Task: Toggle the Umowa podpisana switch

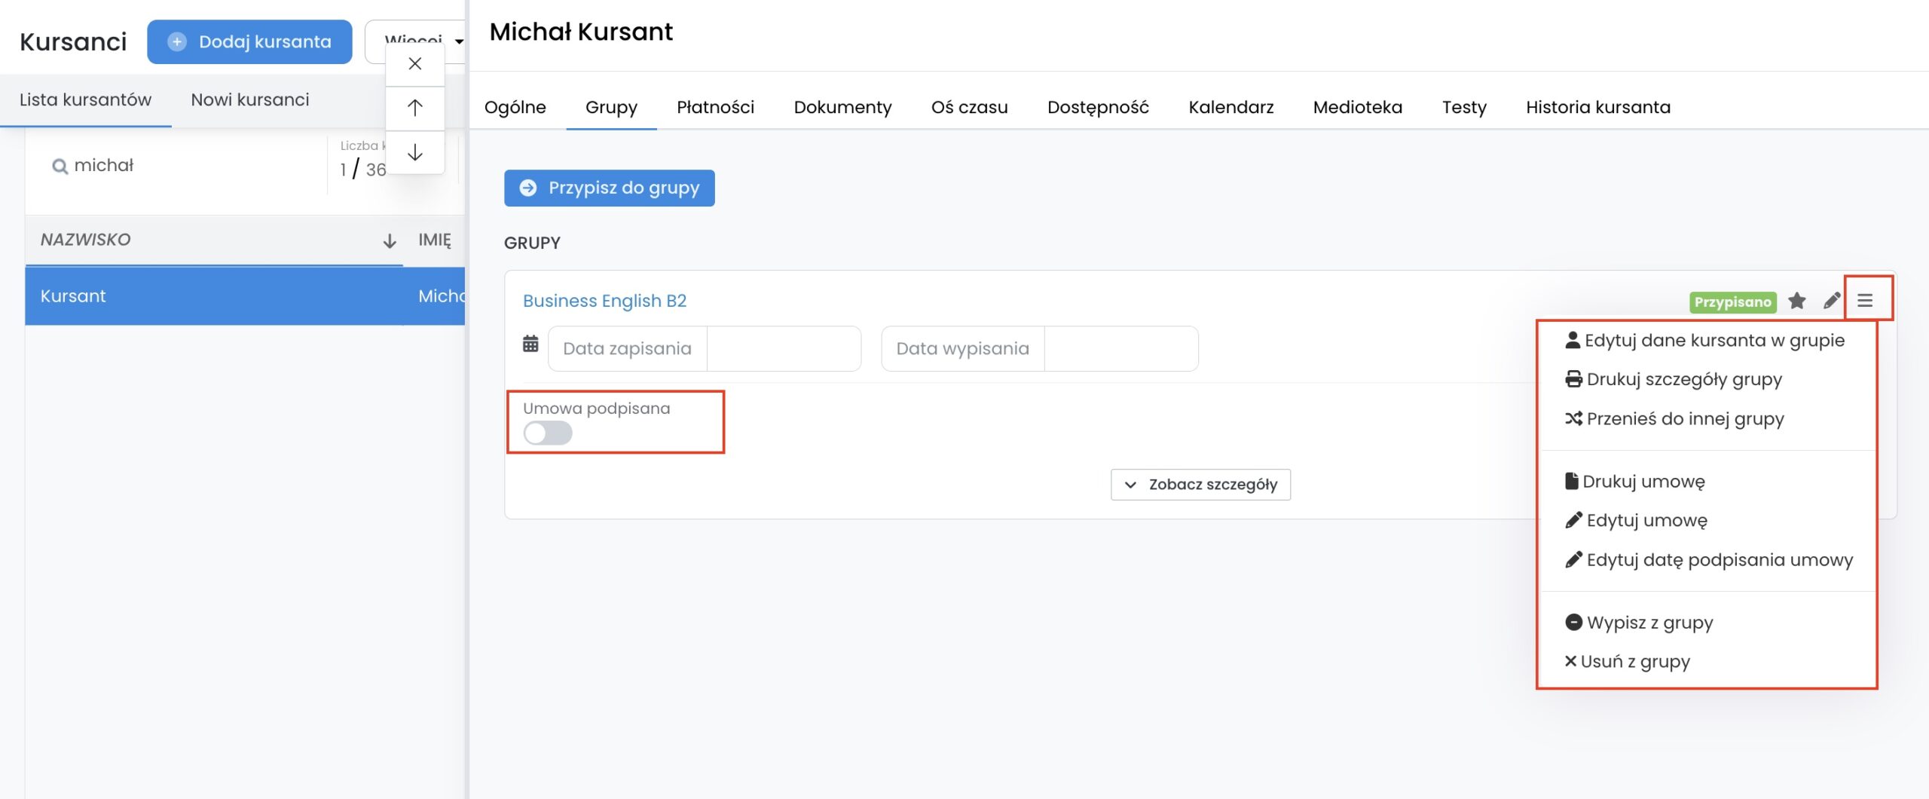Action: pos(548,433)
